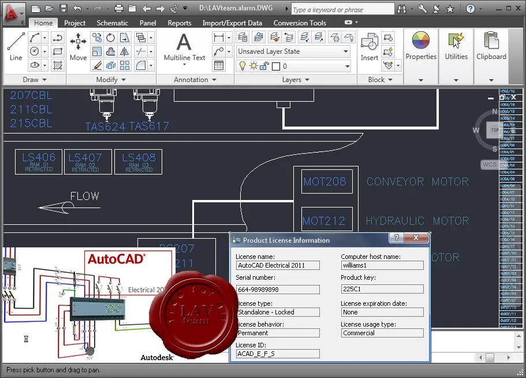
Task: Activate the Offset tool
Action: 111,51
